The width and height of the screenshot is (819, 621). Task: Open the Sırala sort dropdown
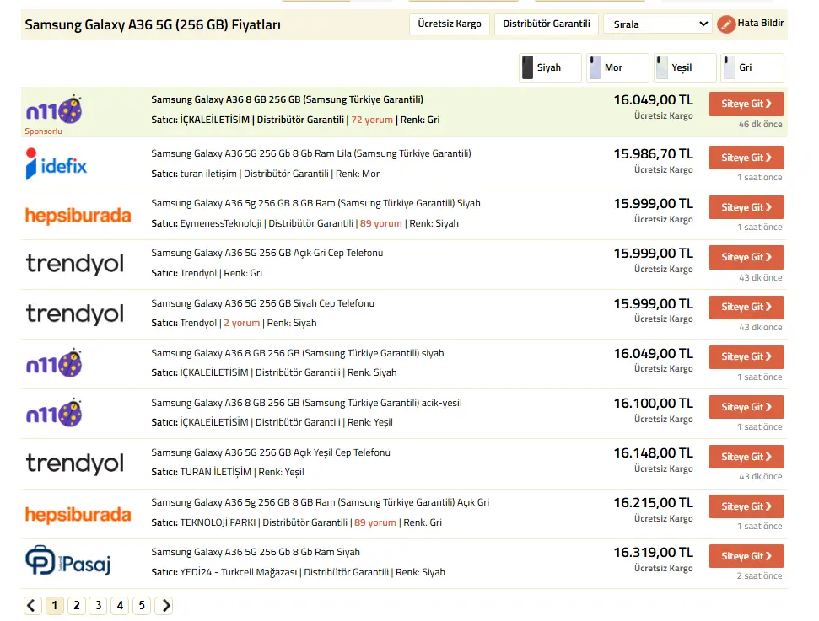click(658, 24)
